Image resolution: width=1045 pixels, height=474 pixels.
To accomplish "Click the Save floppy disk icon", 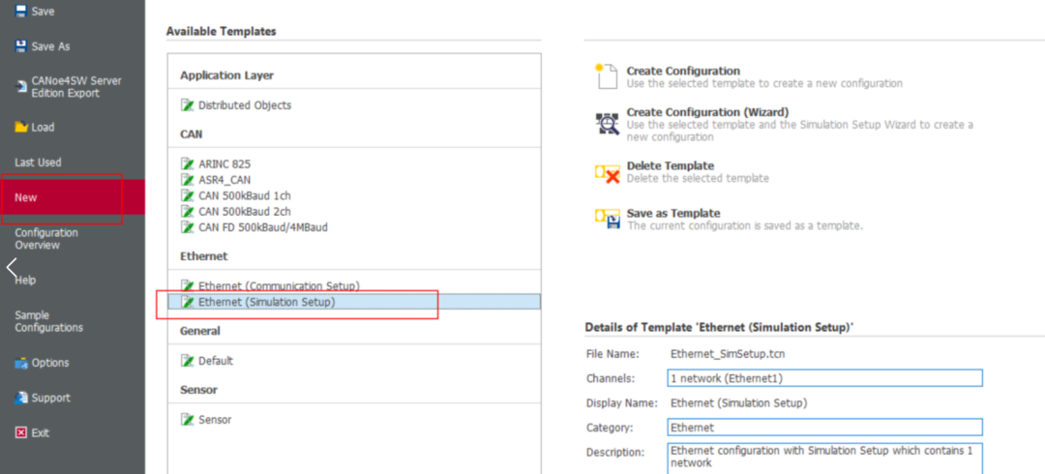I will pyautogui.click(x=21, y=12).
